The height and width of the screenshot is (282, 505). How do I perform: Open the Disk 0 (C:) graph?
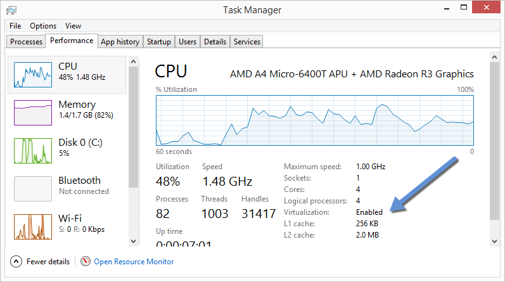pos(33,150)
